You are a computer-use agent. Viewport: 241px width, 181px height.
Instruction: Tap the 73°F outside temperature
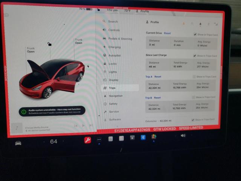(127, 11)
